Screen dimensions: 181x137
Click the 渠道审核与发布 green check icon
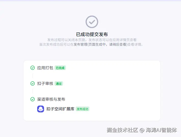click(x=33, y=99)
